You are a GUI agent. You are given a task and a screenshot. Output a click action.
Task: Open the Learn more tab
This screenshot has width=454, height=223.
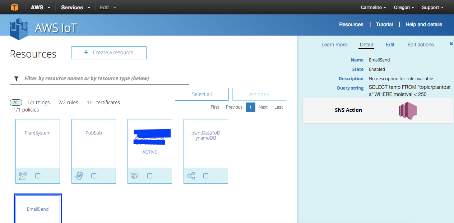coord(334,45)
